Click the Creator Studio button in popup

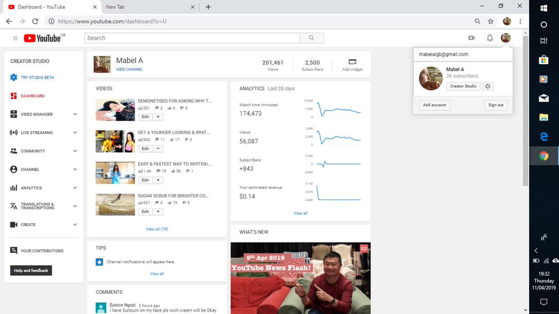463,86
